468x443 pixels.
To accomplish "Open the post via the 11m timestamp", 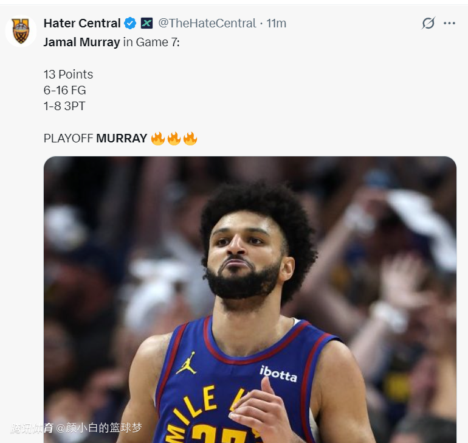I will coord(277,23).
